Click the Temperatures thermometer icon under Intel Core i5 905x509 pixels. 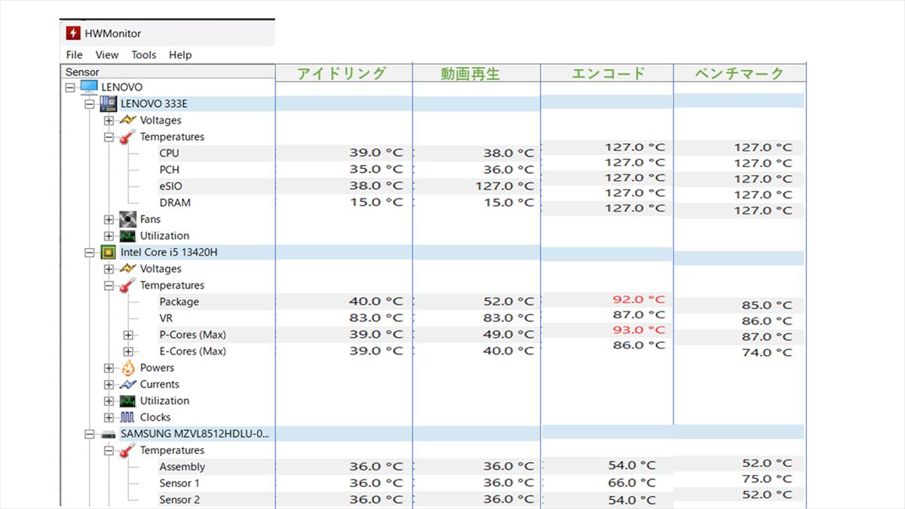(x=127, y=285)
